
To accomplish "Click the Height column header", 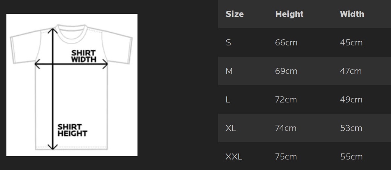I will pyautogui.click(x=289, y=14).
